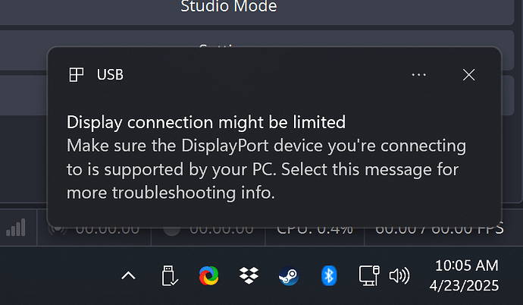523x305 pixels.
Task: Open the Steam tray icon
Action: click(288, 276)
